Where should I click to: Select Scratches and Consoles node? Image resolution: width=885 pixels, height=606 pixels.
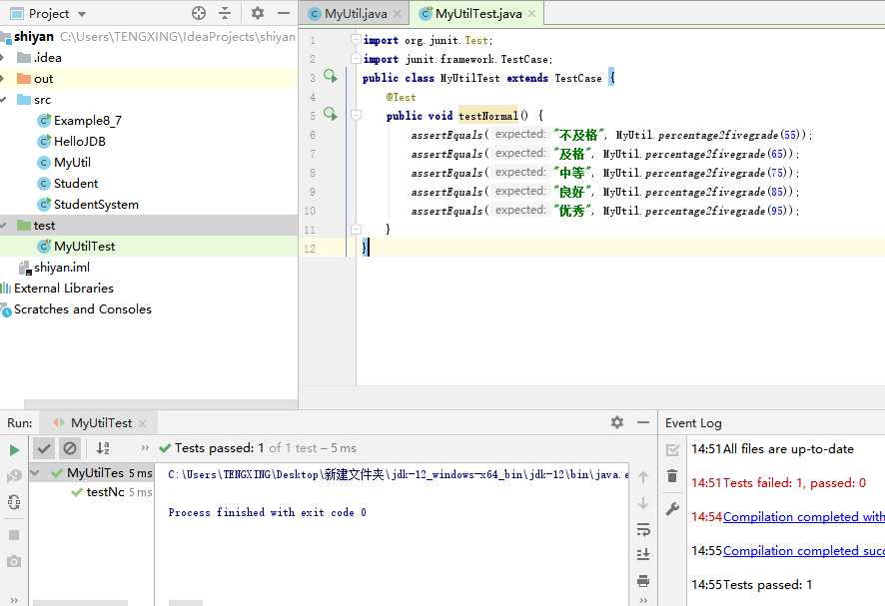click(x=82, y=309)
